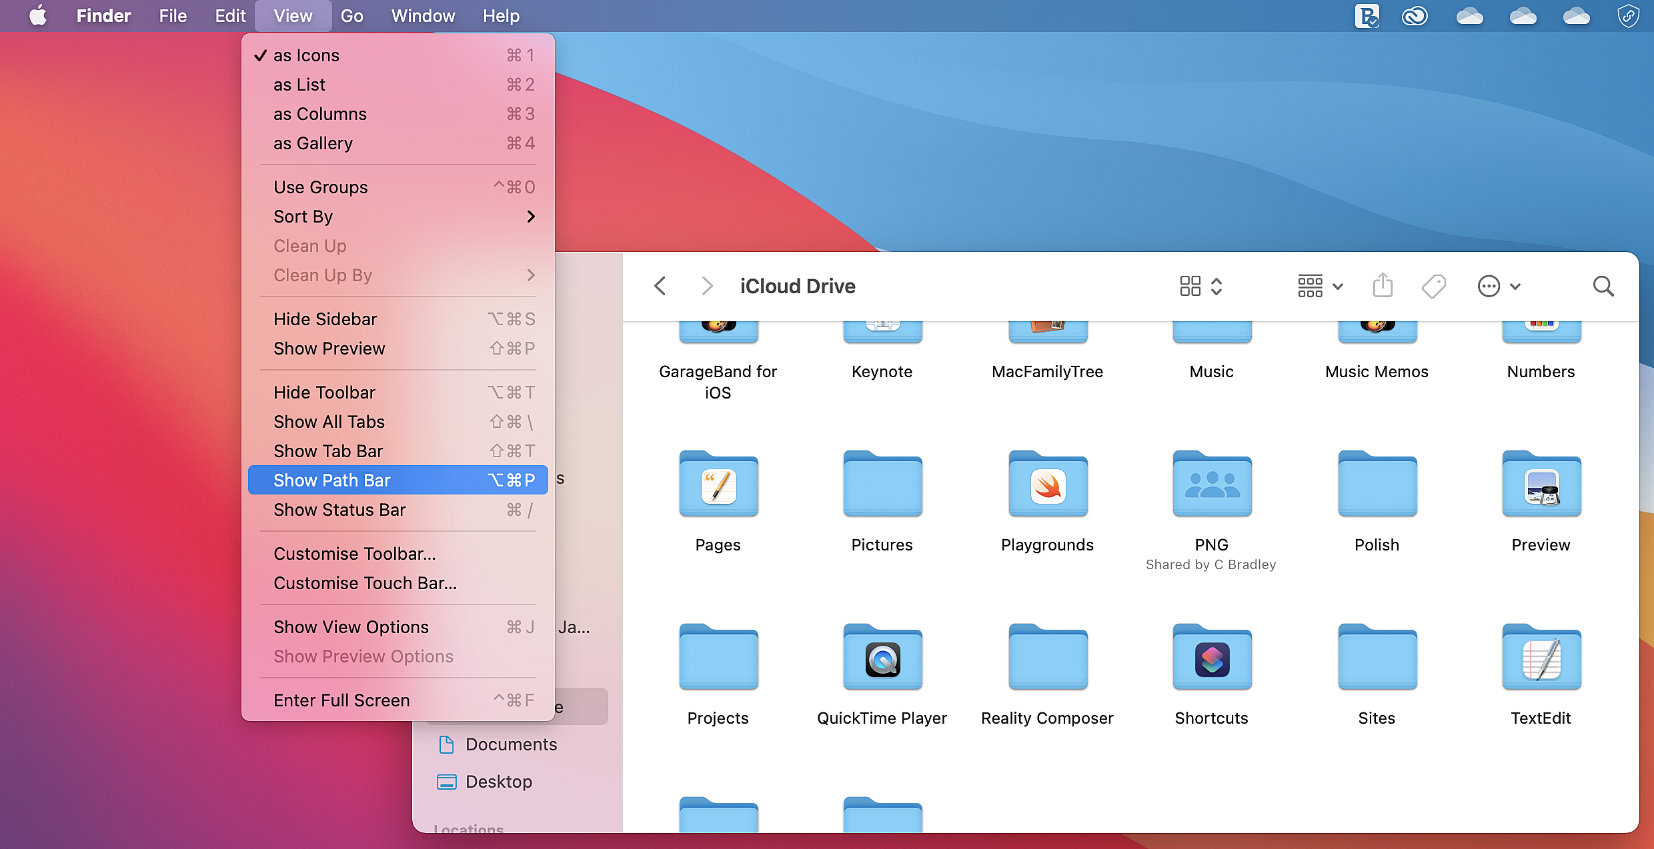
Task: Expand the Sort By submenu
Action: coord(398,217)
